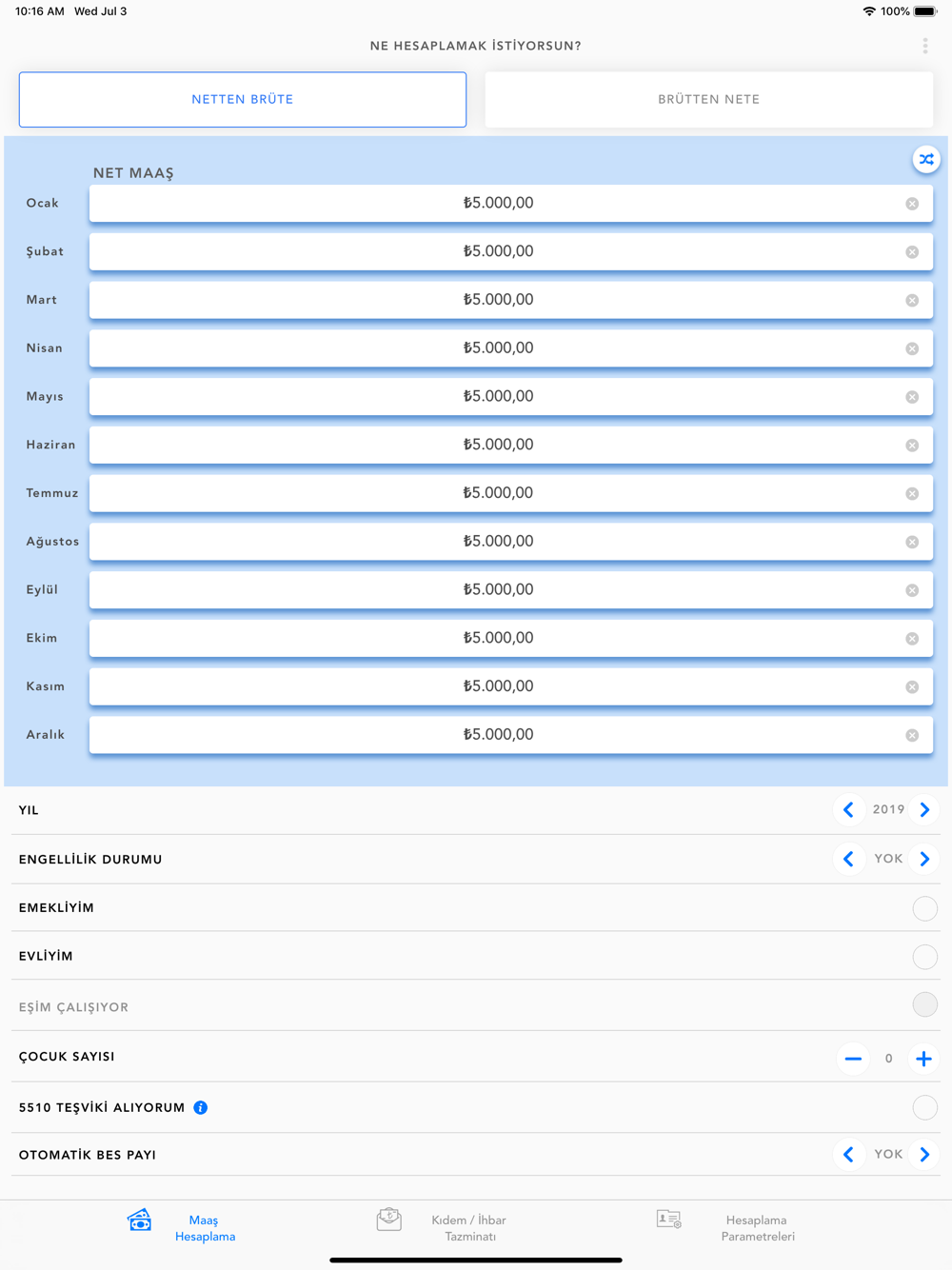
Task: Select next Engellilik Durumu option
Action: pyautogui.click(x=924, y=859)
